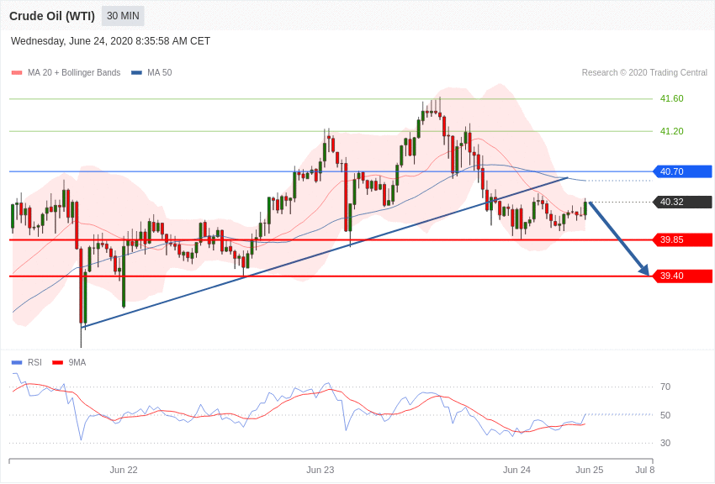The width and height of the screenshot is (715, 484).
Task: Click the 9MA red legend swatch
Action: [x=58, y=362]
